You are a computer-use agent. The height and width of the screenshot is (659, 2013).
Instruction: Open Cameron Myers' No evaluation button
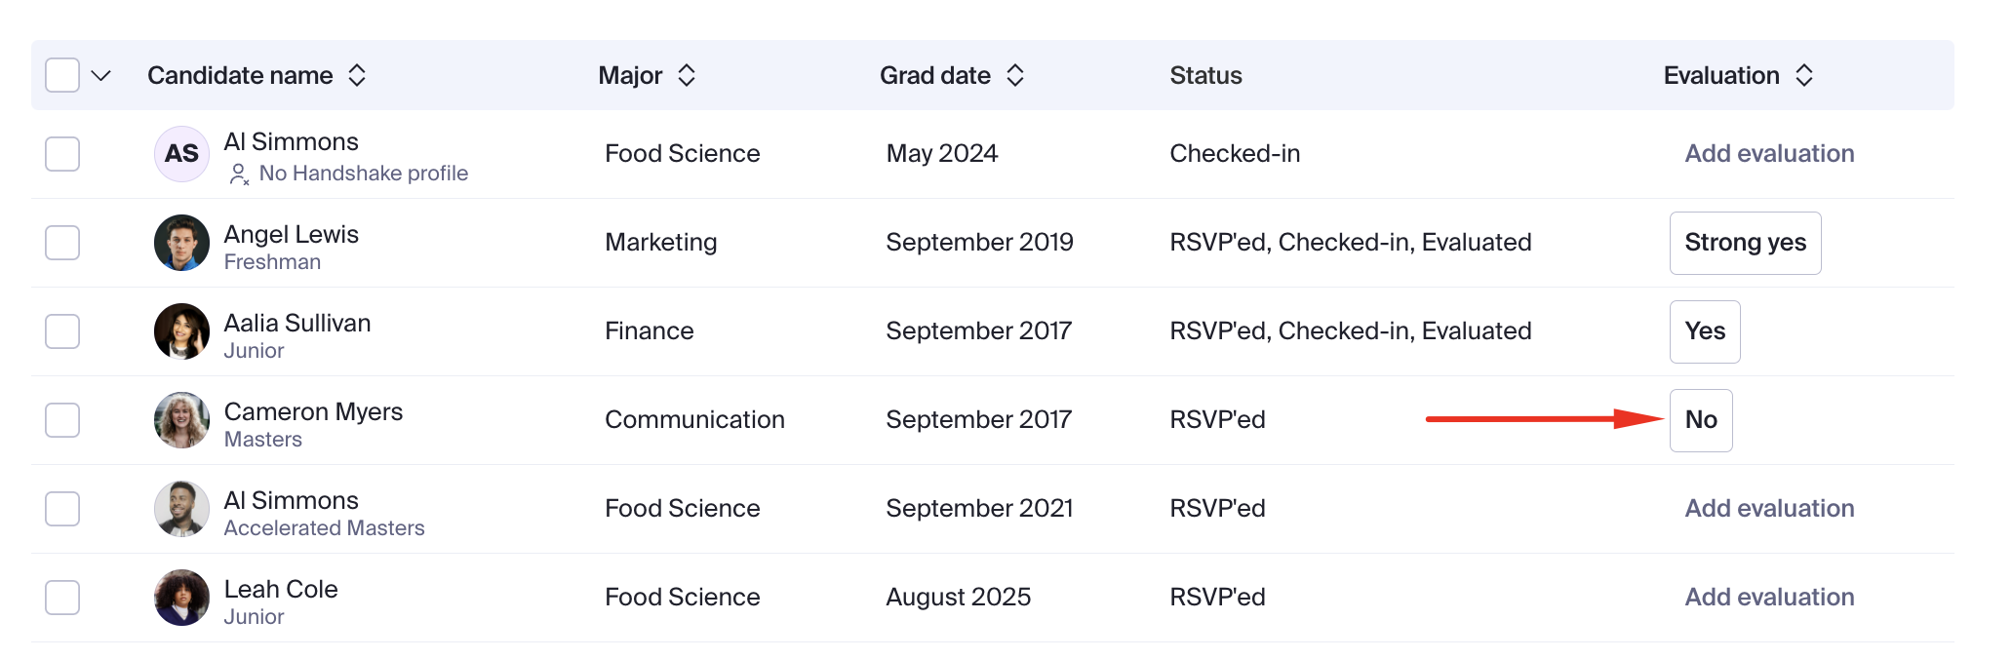1701,420
